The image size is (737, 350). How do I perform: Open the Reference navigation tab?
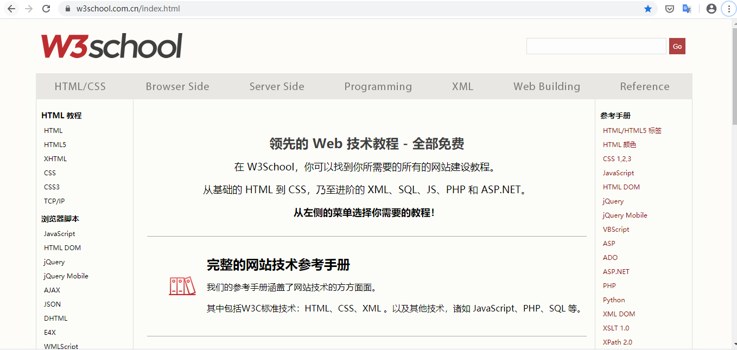(x=645, y=86)
